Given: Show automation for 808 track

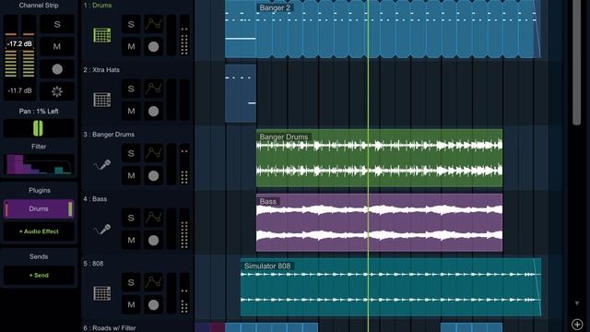Looking at the screenshot, I should (x=154, y=282).
